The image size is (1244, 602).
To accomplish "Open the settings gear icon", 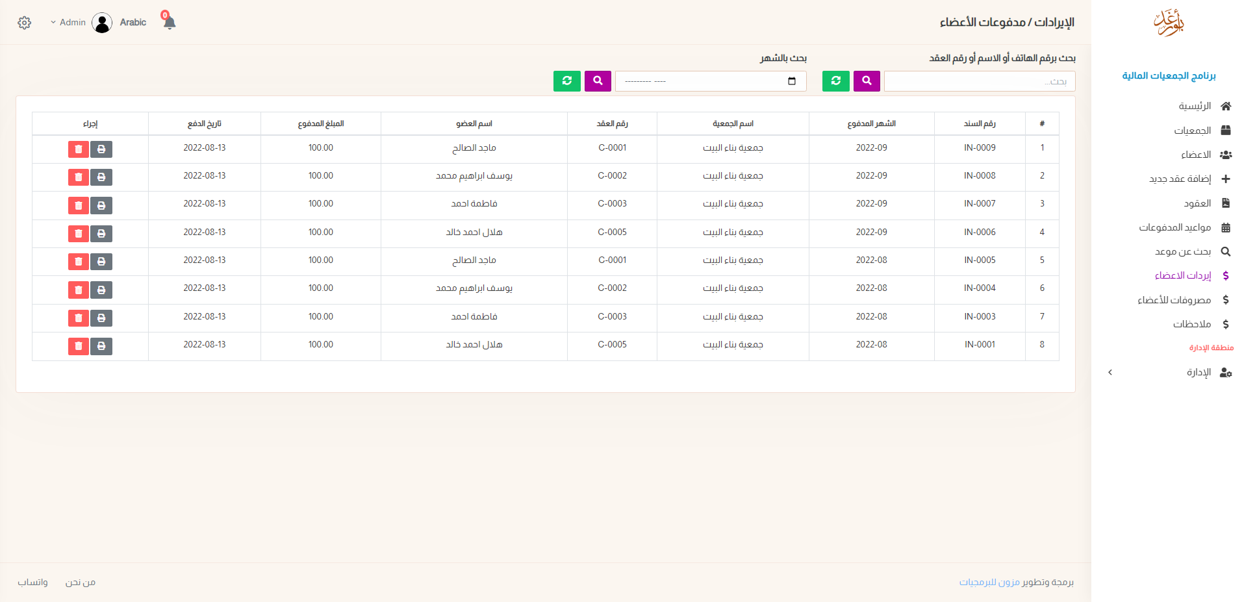I will click(25, 23).
